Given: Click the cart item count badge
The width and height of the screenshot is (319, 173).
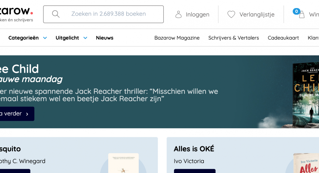Looking at the screenshot, I should click(296, 11).
